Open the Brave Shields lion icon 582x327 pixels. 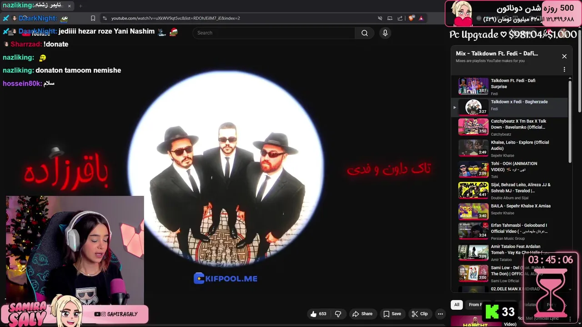pyautogui.click(x=411, y=18)
